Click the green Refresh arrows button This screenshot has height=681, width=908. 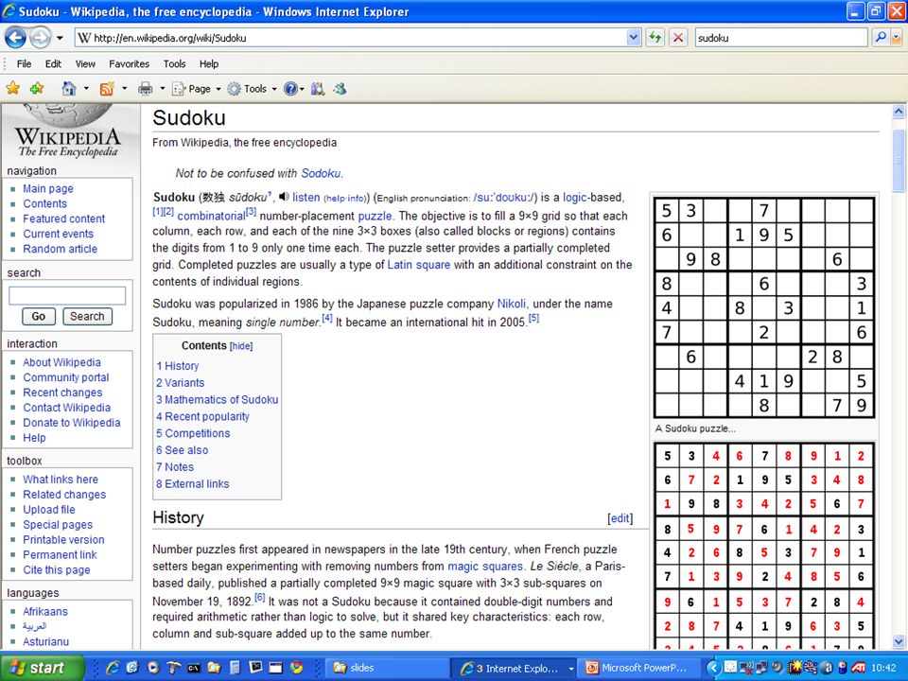click(x=655, y=38)
